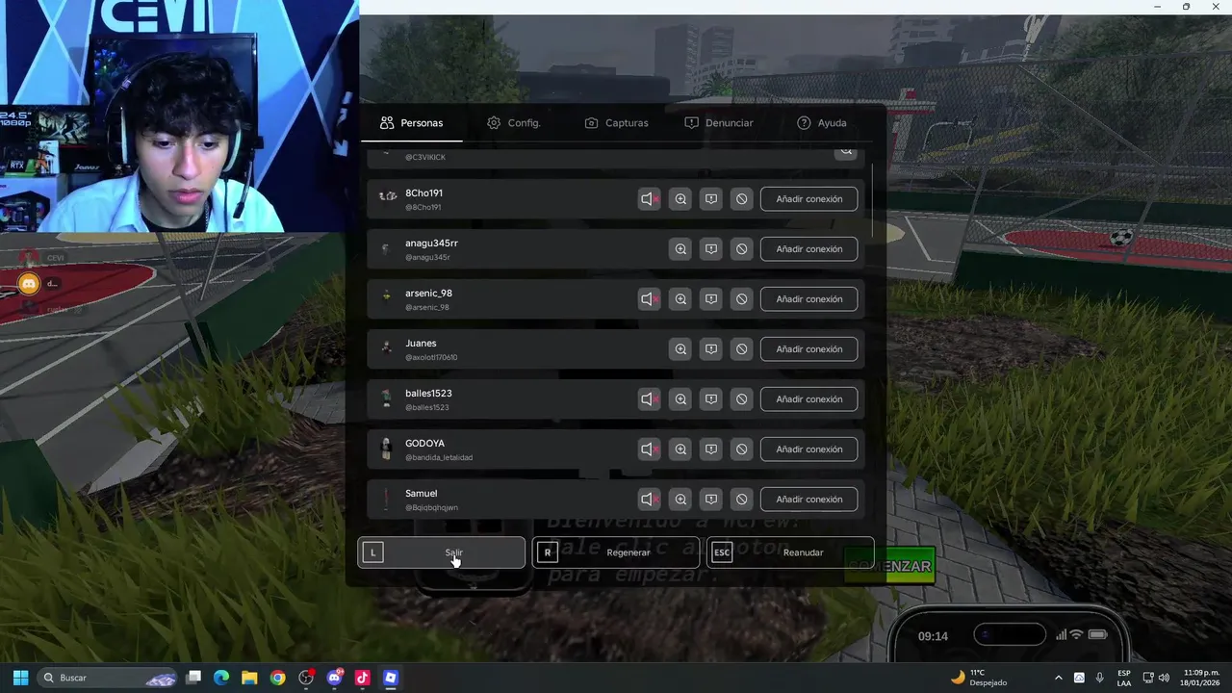Add connection with Samuel
The height and width of the screenshot is (693, 1232).
[809, 500]
